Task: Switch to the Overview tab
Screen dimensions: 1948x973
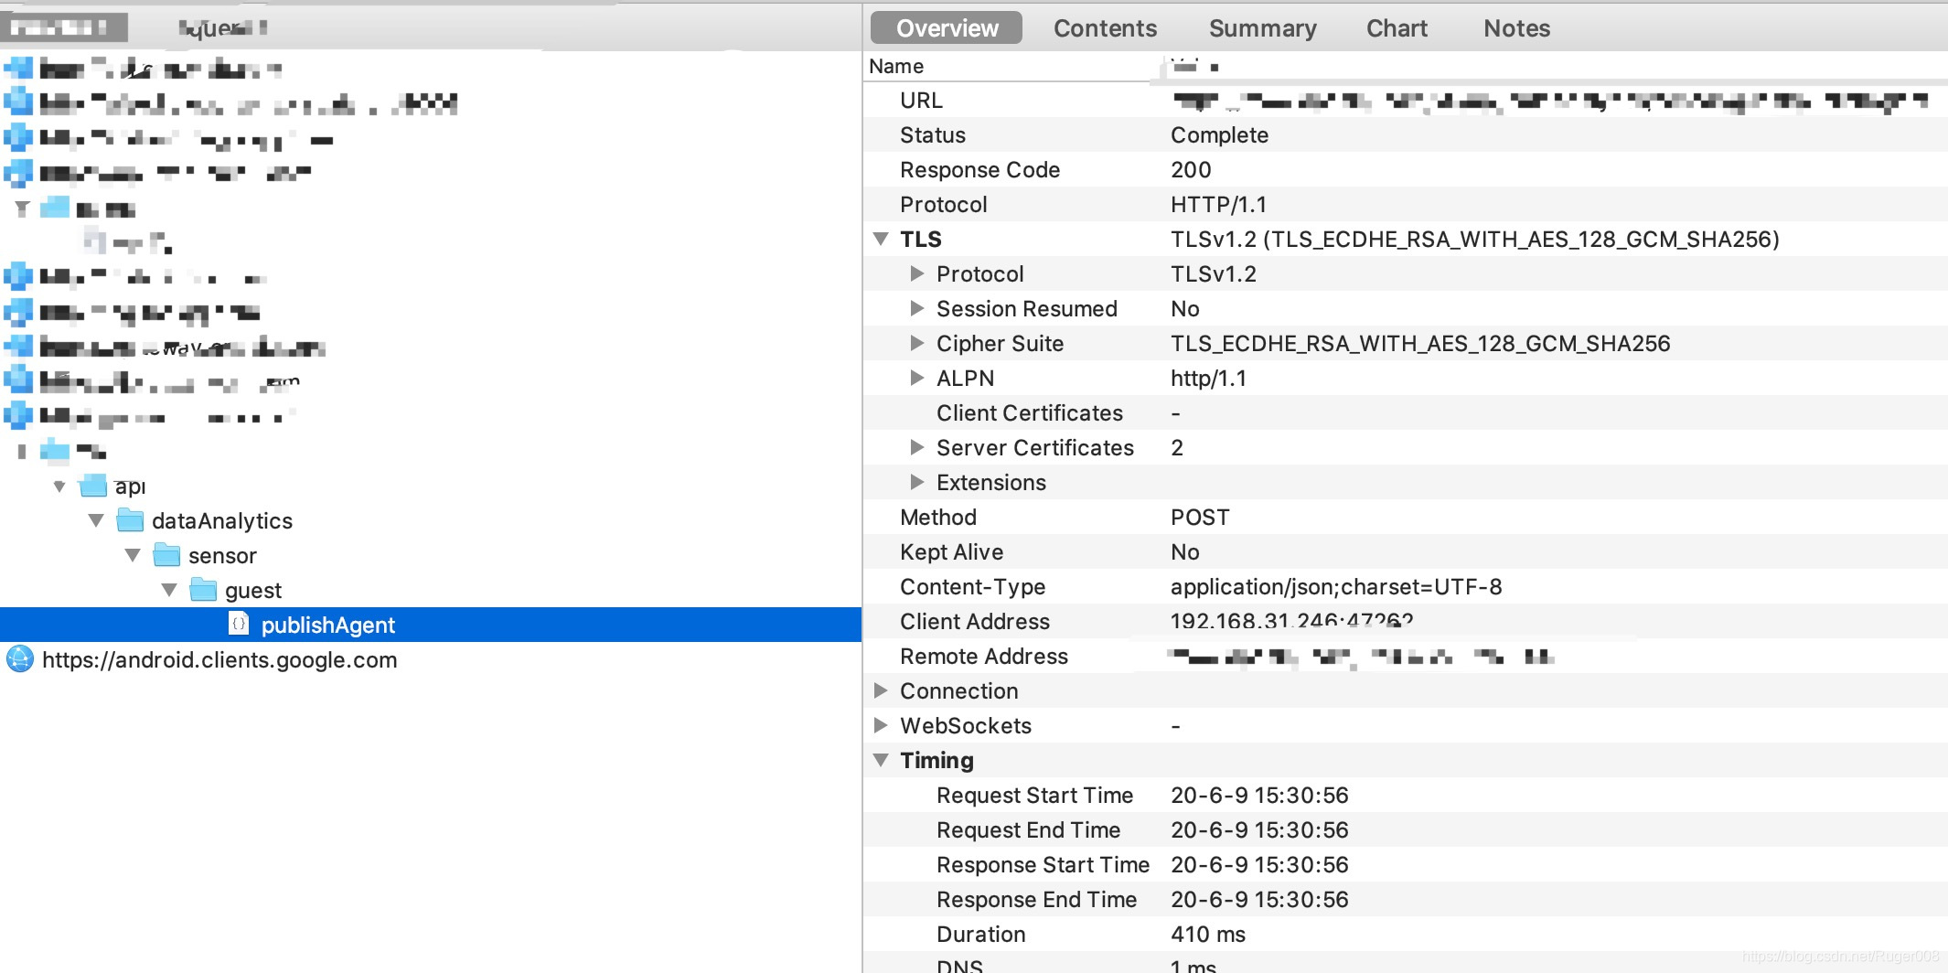Action: tap(947, 28)
